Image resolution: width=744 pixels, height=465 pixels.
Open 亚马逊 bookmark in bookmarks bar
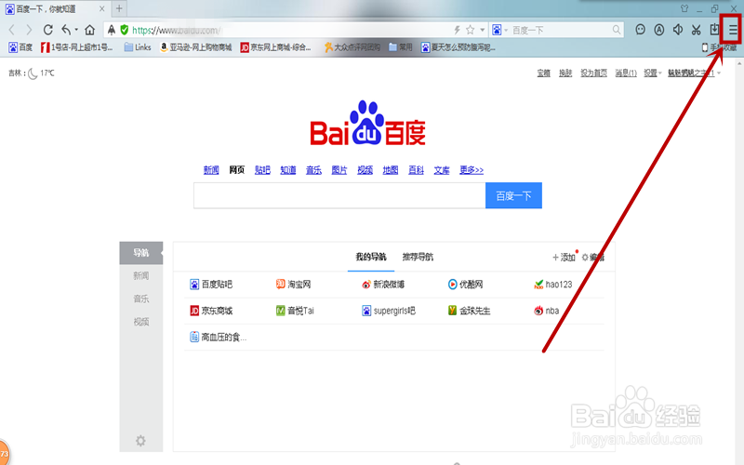click(196, 47)
